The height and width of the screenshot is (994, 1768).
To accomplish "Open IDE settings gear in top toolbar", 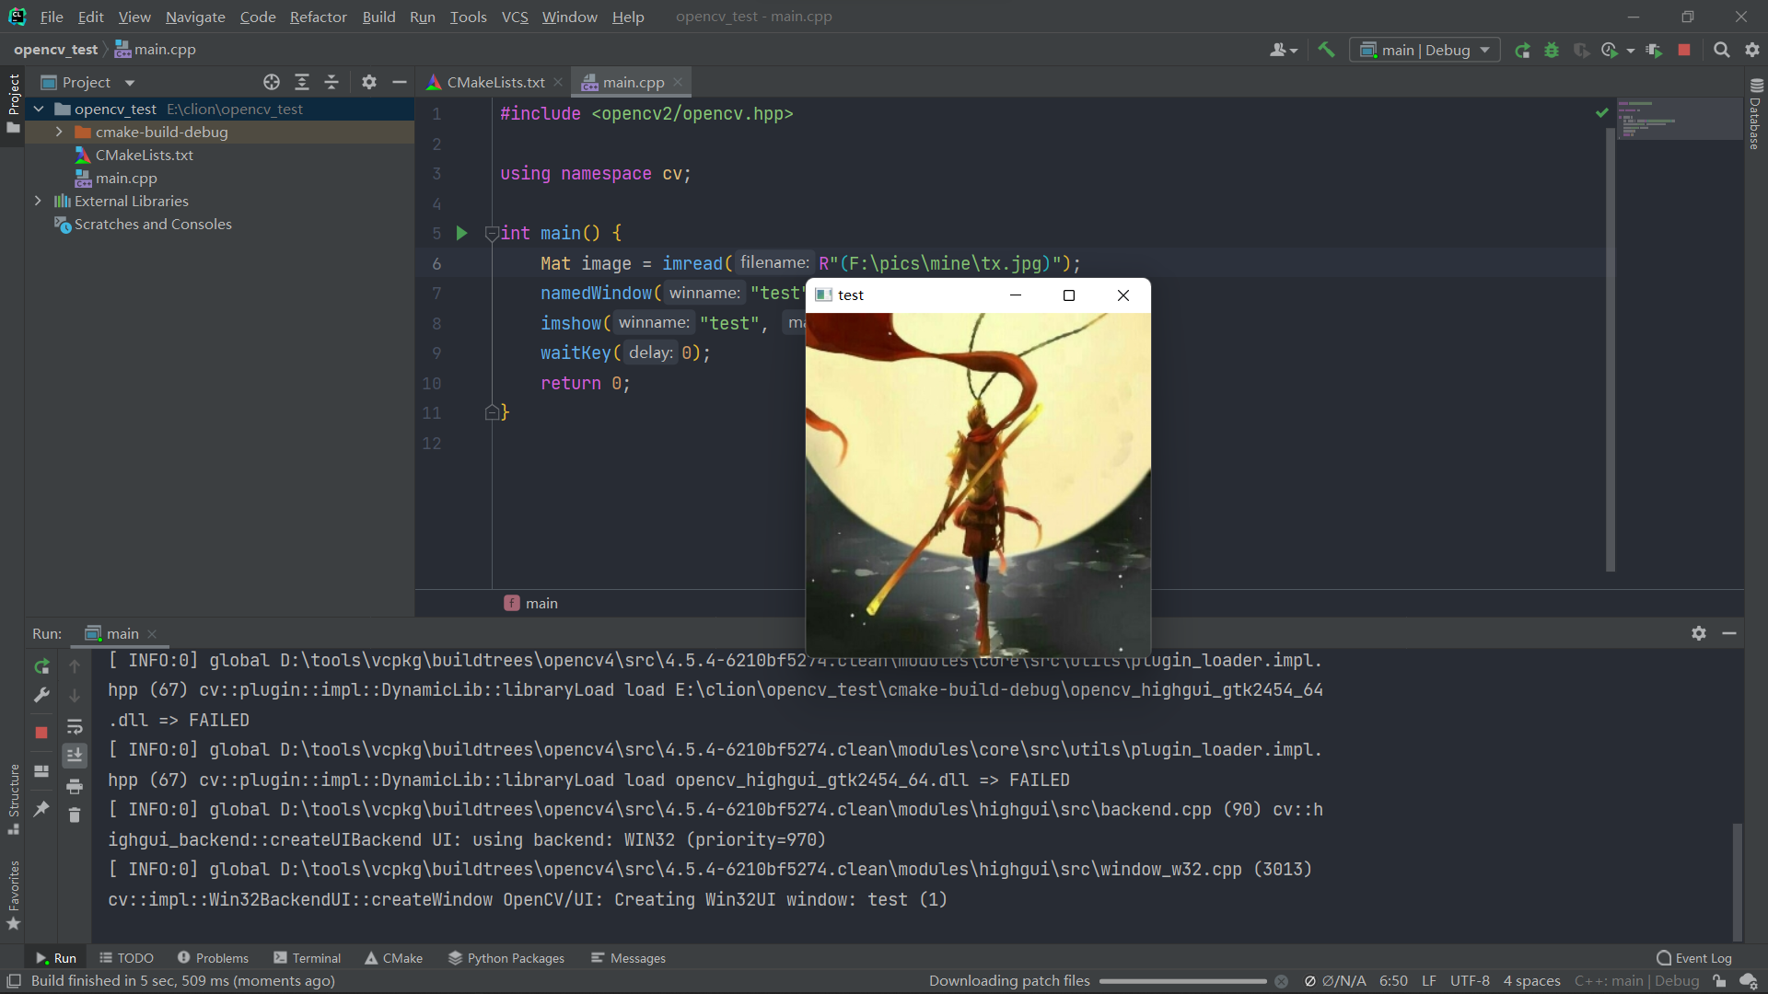I will [1752, 51].
